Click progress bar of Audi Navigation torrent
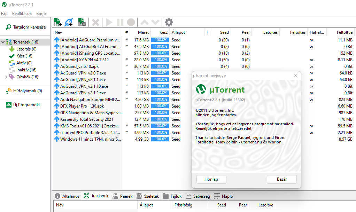Image resolution: width=356 pixels, height=212 pixels. 160,99
